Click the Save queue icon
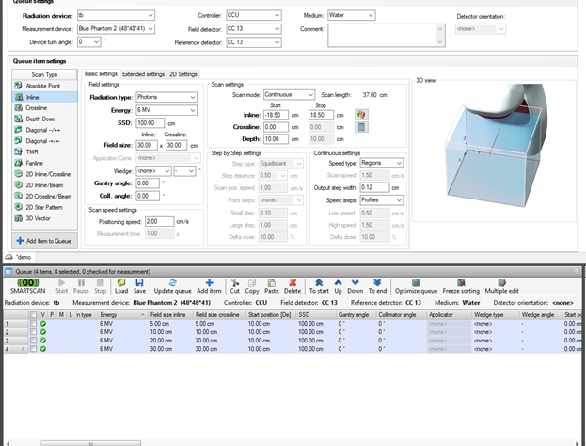Screen dimensions: 586x446 [x=139, y=286]
